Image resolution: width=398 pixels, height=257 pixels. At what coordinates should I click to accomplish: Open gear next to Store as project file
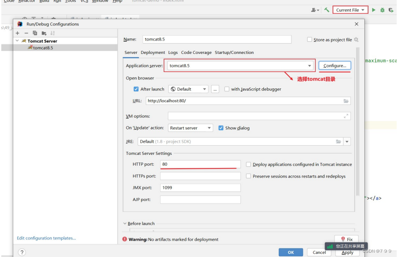(x=356, y=40)
